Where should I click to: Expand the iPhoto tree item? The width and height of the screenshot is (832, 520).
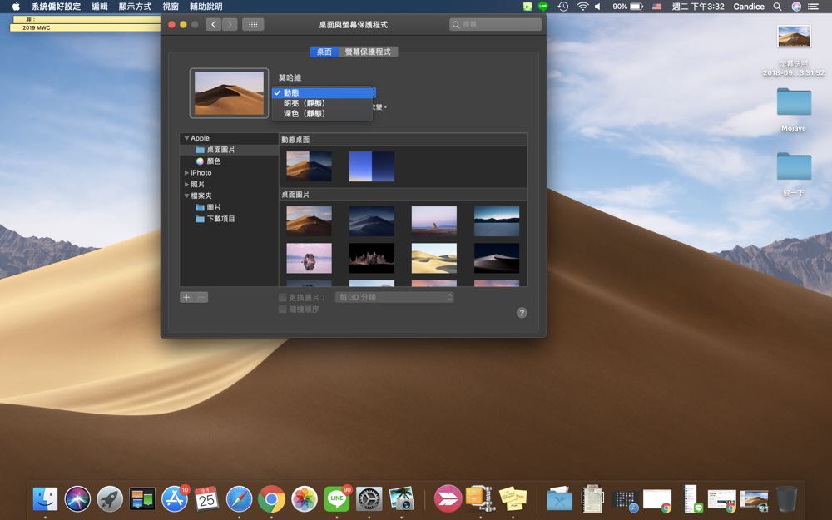(x=186, y=173)
